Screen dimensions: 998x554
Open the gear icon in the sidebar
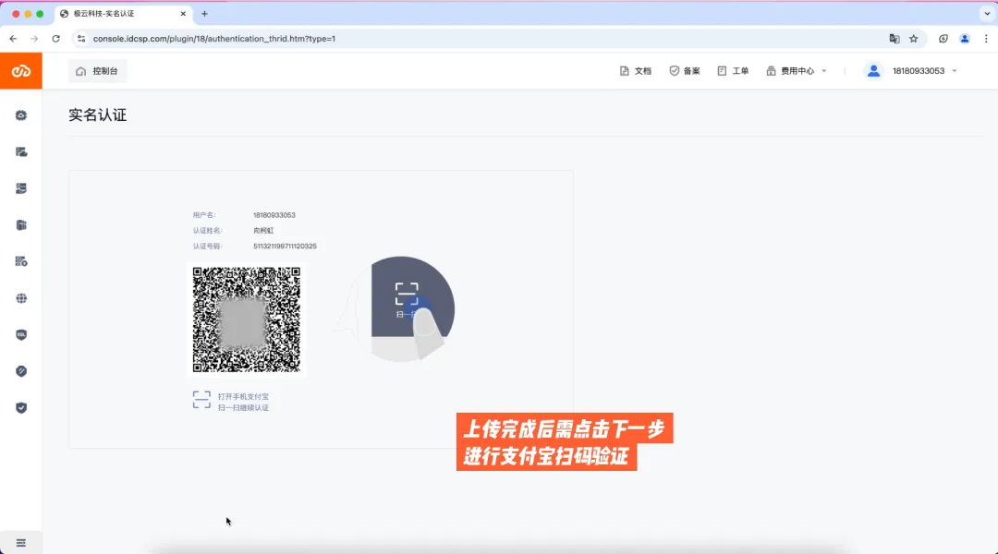tap(21, 115)
